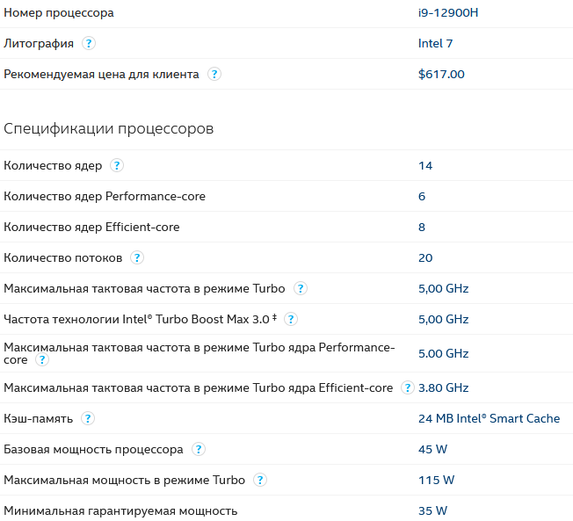Open help for Рекомендуемая цена для клиента
This screenshot has height=521, width=573.
(x=214, y=74)
